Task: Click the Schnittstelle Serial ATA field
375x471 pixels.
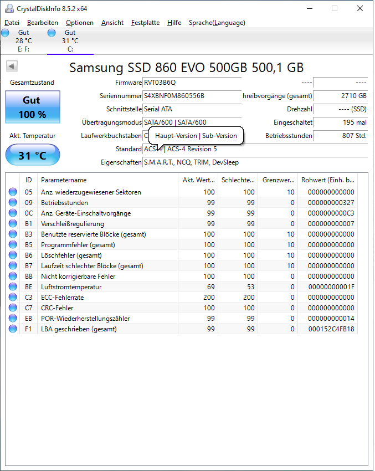Action: point(192,109)
